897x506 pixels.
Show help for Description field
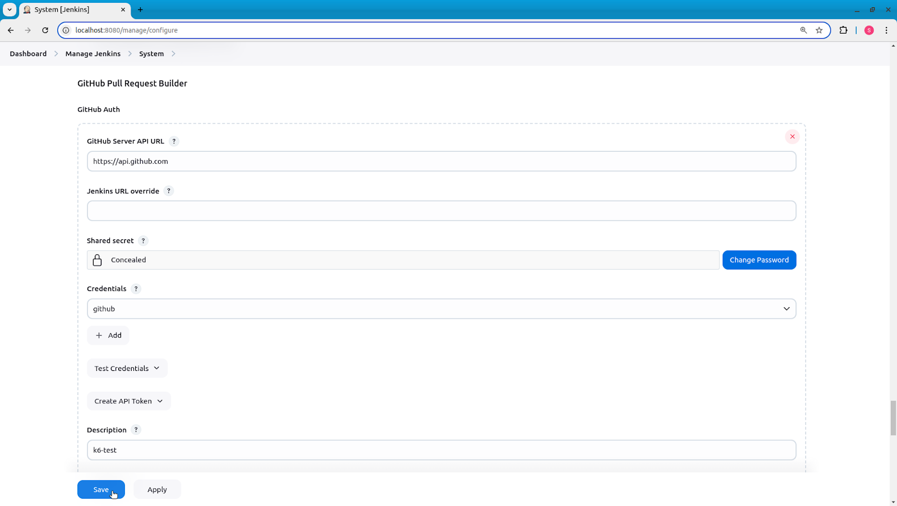tap(136, 430)
